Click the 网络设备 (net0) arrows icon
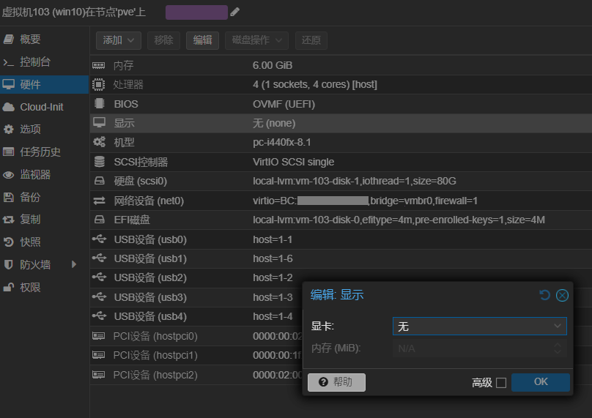The width and height of the screenshot is (592, 418). pyautogui.click(x=100, y=201)
